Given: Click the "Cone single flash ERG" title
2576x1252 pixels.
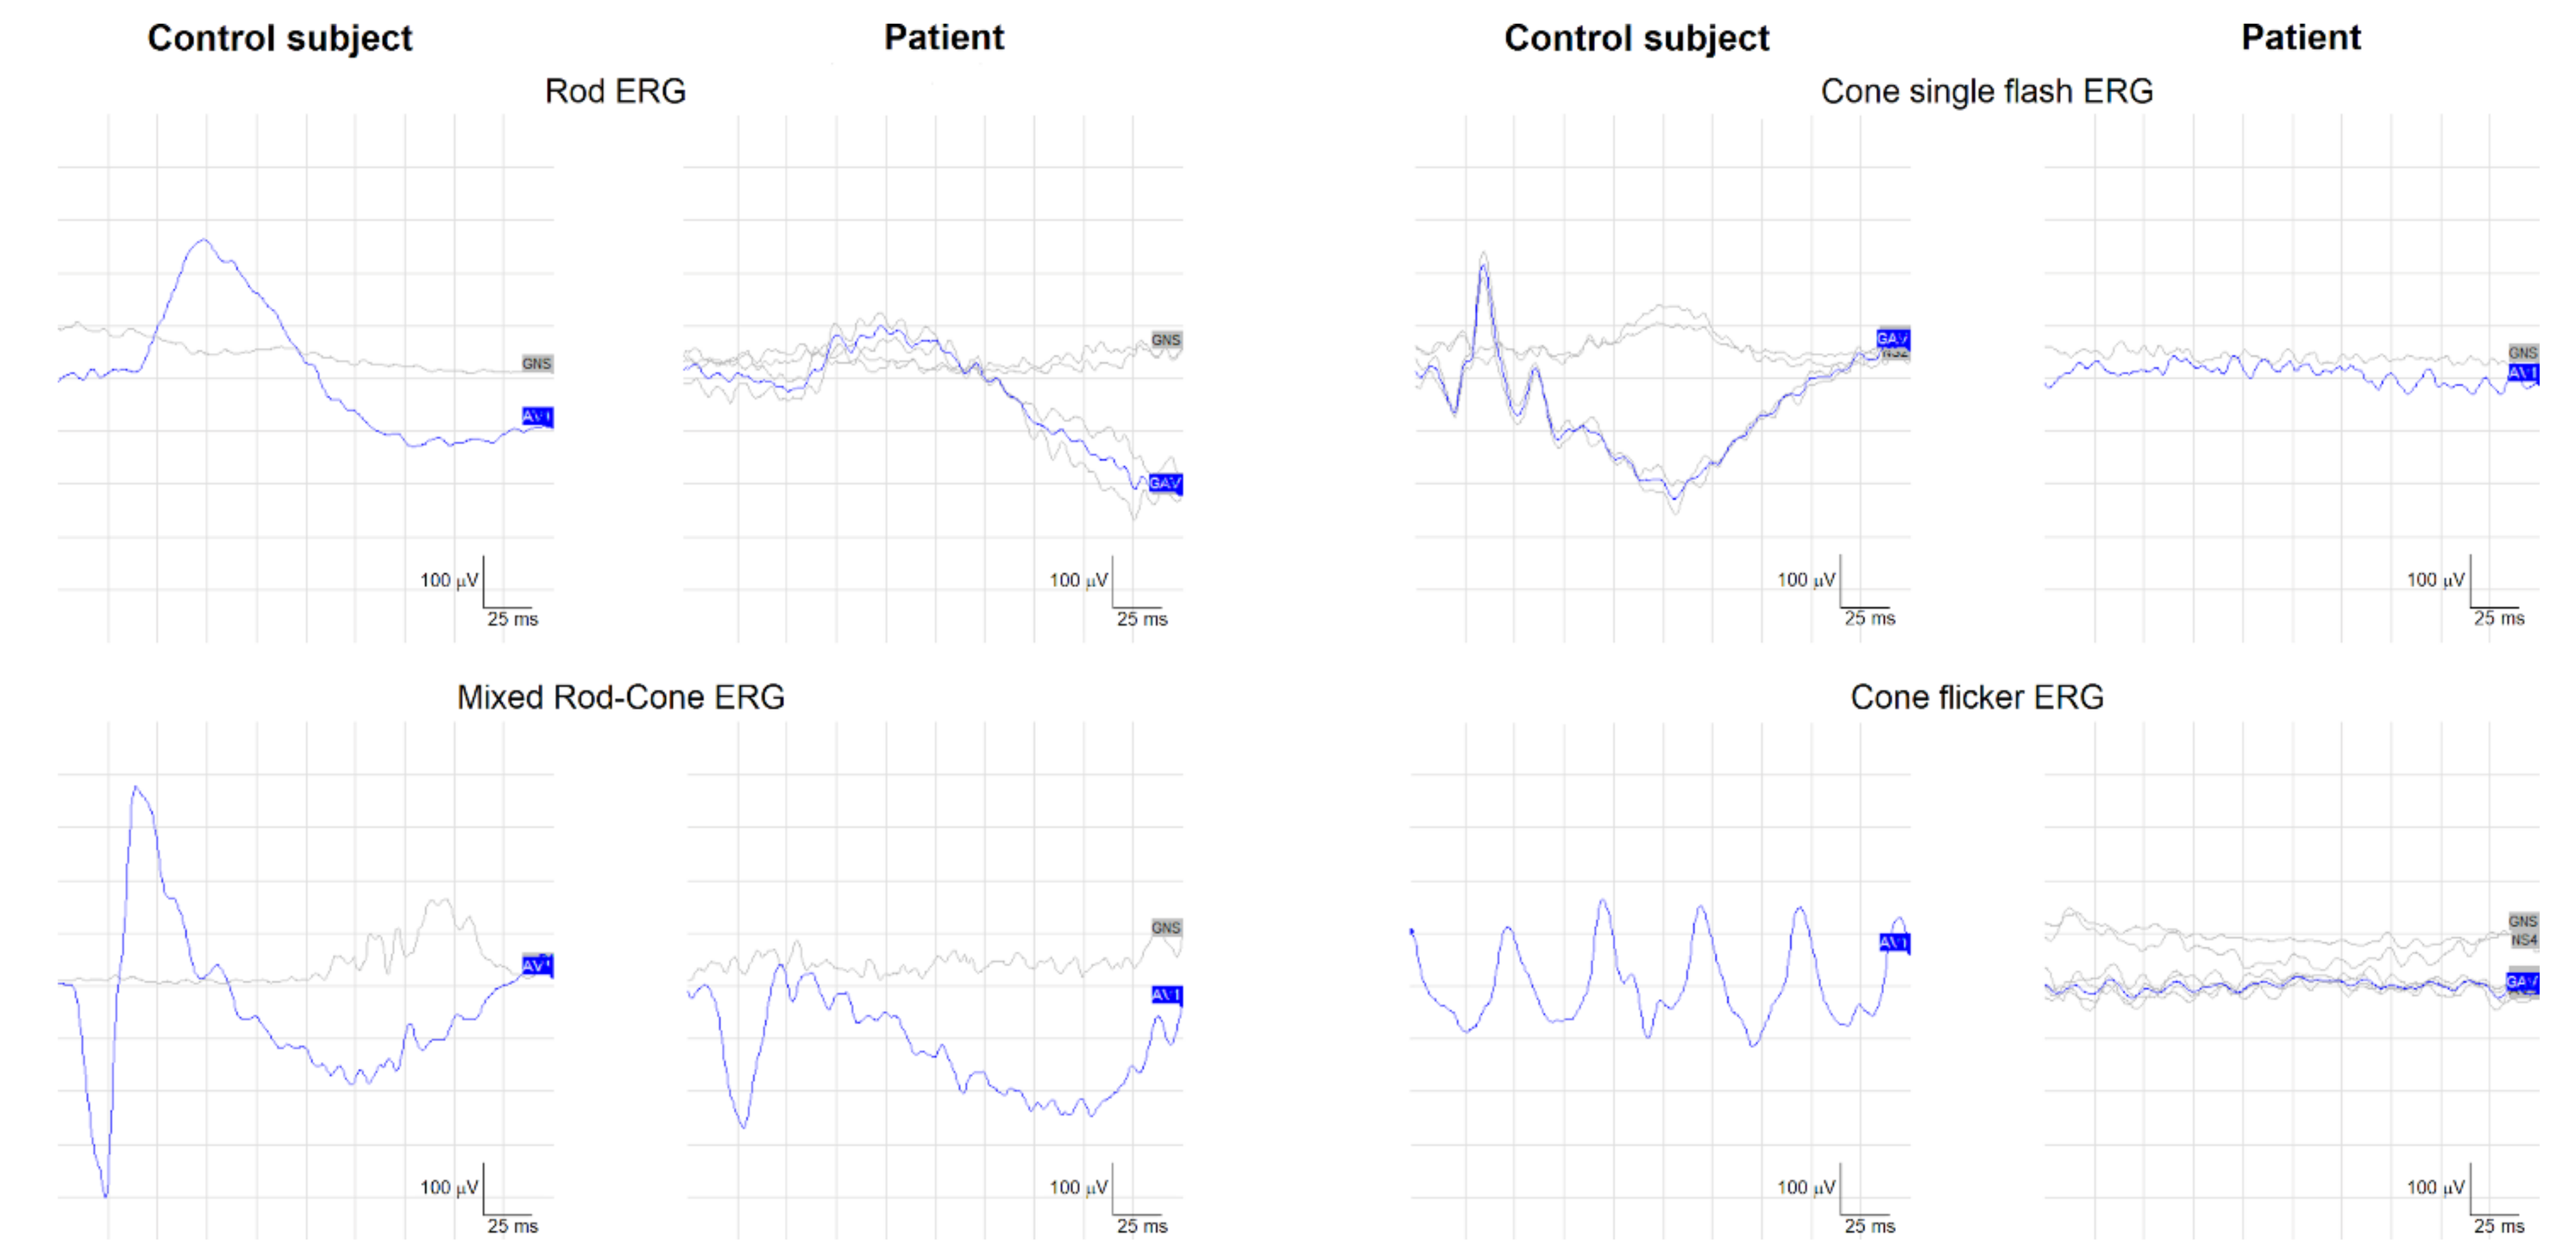Looking at the screenshot, I should (1986, 91).
